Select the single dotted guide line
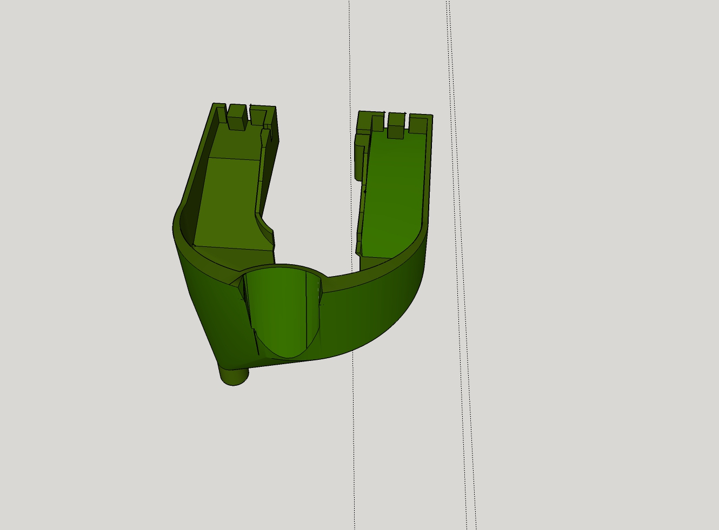Screen dimensions: 719x530 click(352, 432)
